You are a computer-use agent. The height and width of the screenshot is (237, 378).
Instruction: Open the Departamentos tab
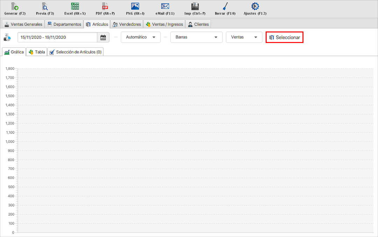tap(64, 24)
